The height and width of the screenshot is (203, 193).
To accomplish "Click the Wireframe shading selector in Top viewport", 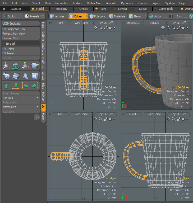I will pyautogui.click(x=81, y=114).
